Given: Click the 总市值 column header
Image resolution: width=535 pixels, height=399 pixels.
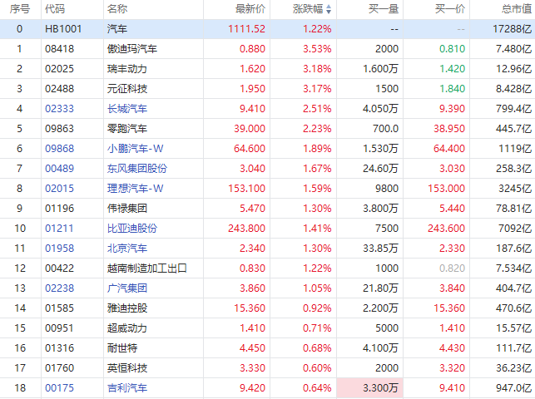Looking at the screenshot, I should coord(517,9).
